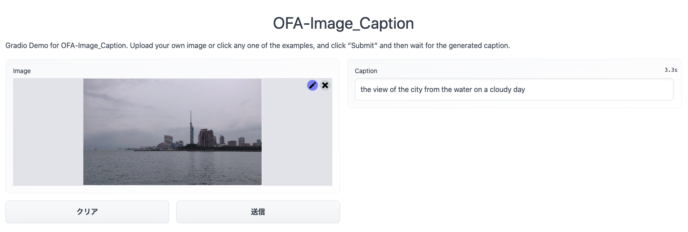Viewport: 688px width, 232px height.
Task: Click the "Caption" panel label
Action: (366, 71)
